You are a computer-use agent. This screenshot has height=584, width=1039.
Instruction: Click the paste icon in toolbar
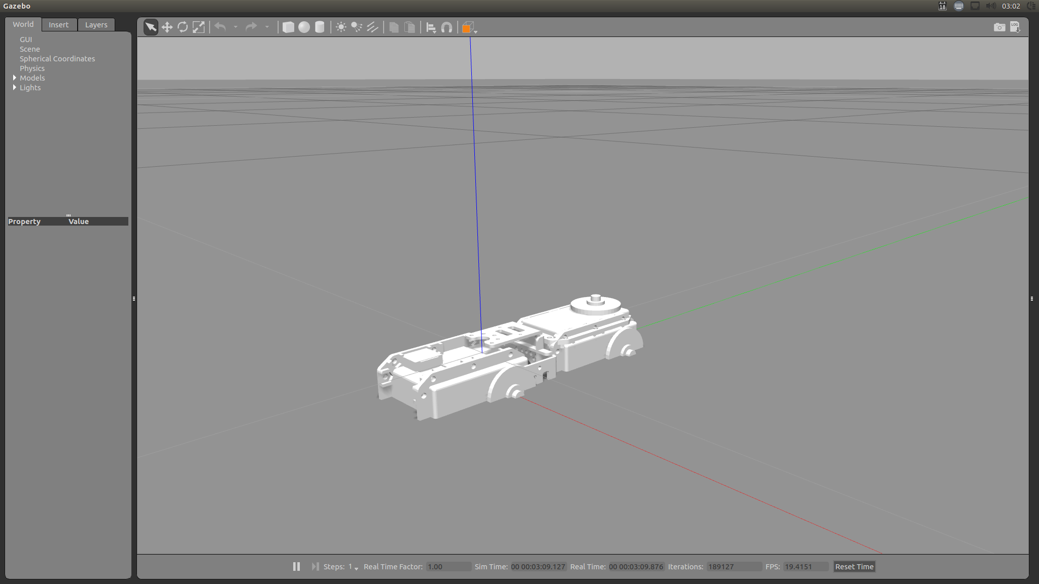[x=409, y=27]
